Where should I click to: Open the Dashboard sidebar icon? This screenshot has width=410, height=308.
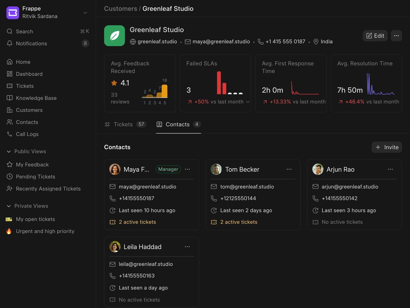click(x=10, y=74)
